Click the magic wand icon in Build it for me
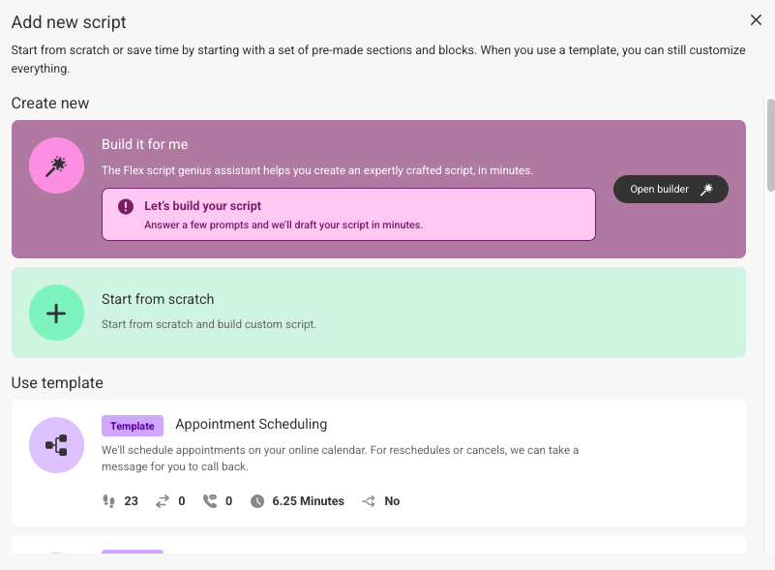775x570 pixels. [56, 165]
